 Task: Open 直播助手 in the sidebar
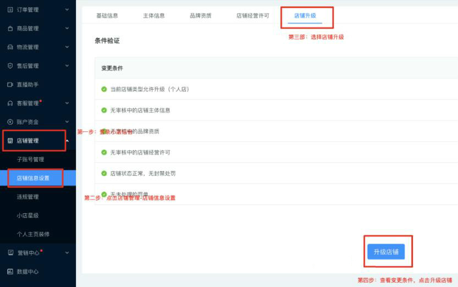(x=27, y=84)
